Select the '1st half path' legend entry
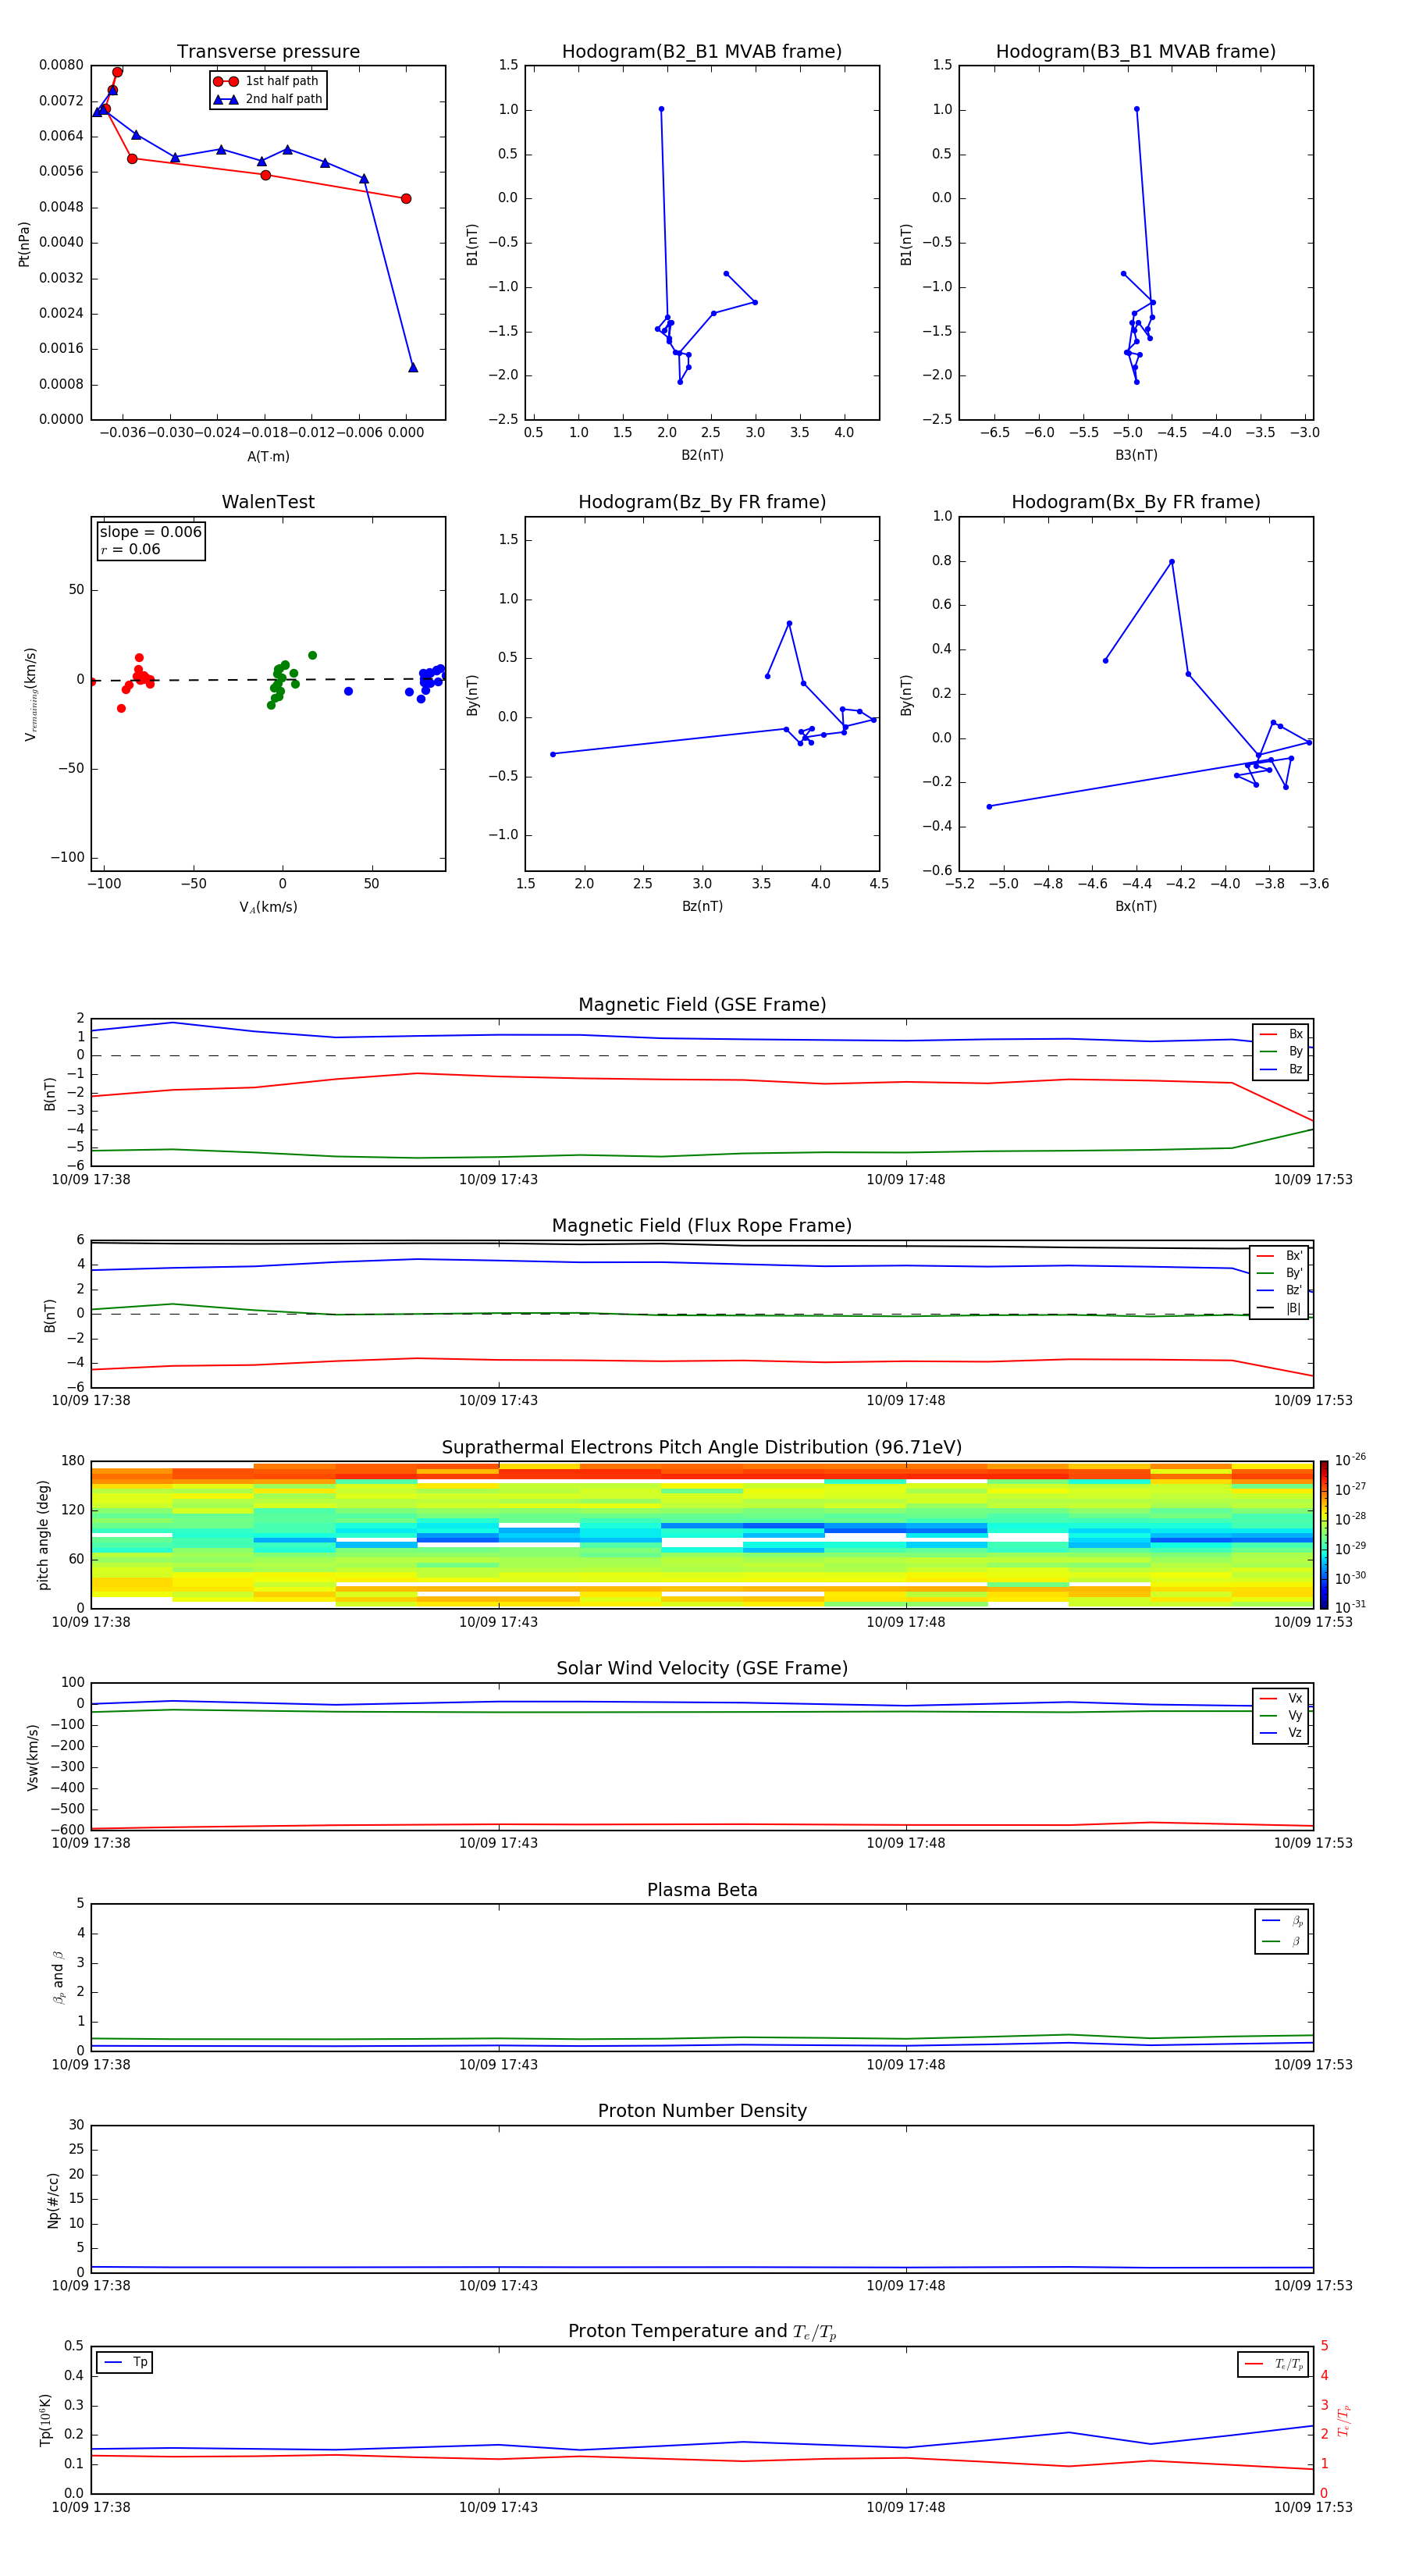The height and width of the screenshot is (2576, 1405). [267, 81]
